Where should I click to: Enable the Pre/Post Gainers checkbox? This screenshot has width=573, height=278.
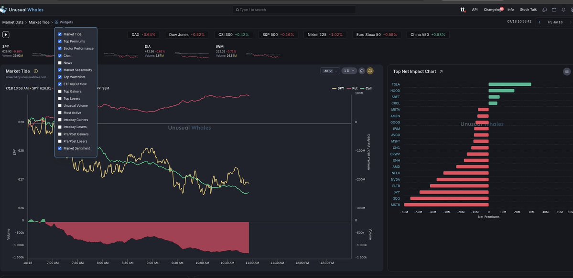point(60,134)
